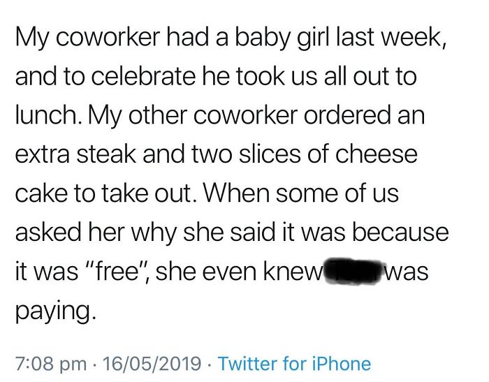The height and width of the screenshot is (382, 489).
Task: Open the "Twitter for iPhone" source link
Action: (x=294, y=363)
